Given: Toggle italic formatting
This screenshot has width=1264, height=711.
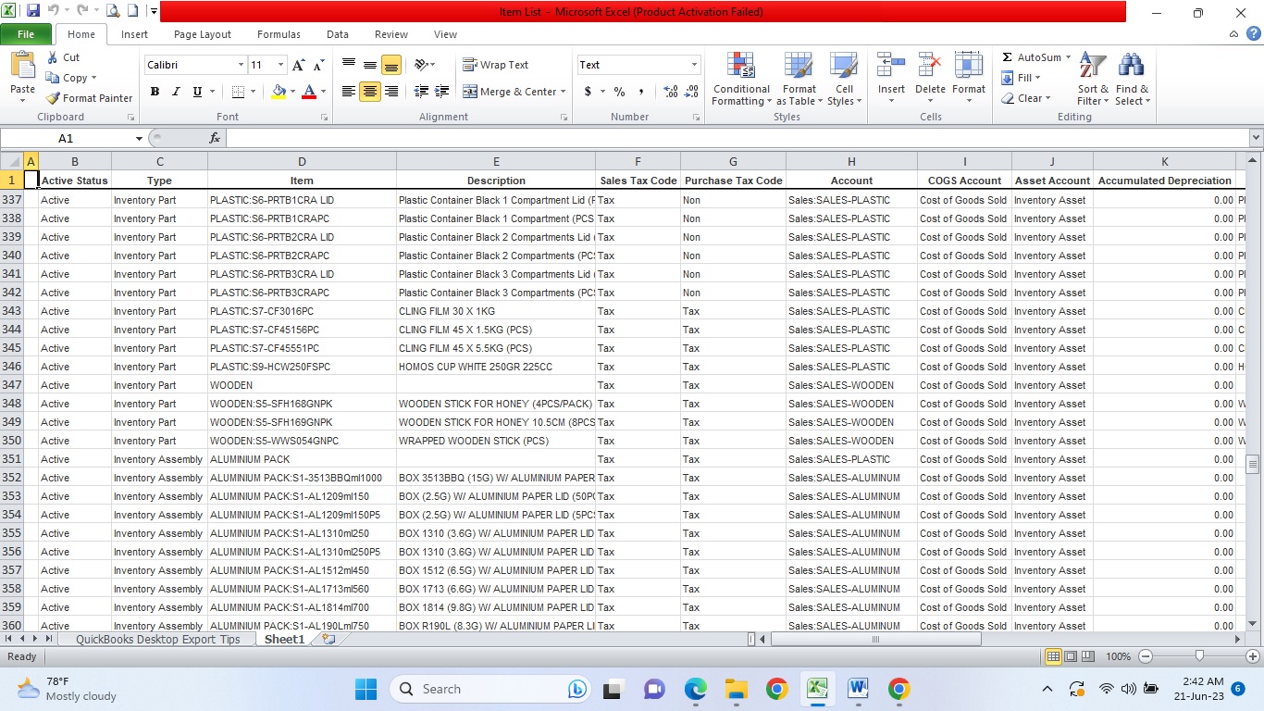Looking at the screenshot, I should (x=176, y=92).
